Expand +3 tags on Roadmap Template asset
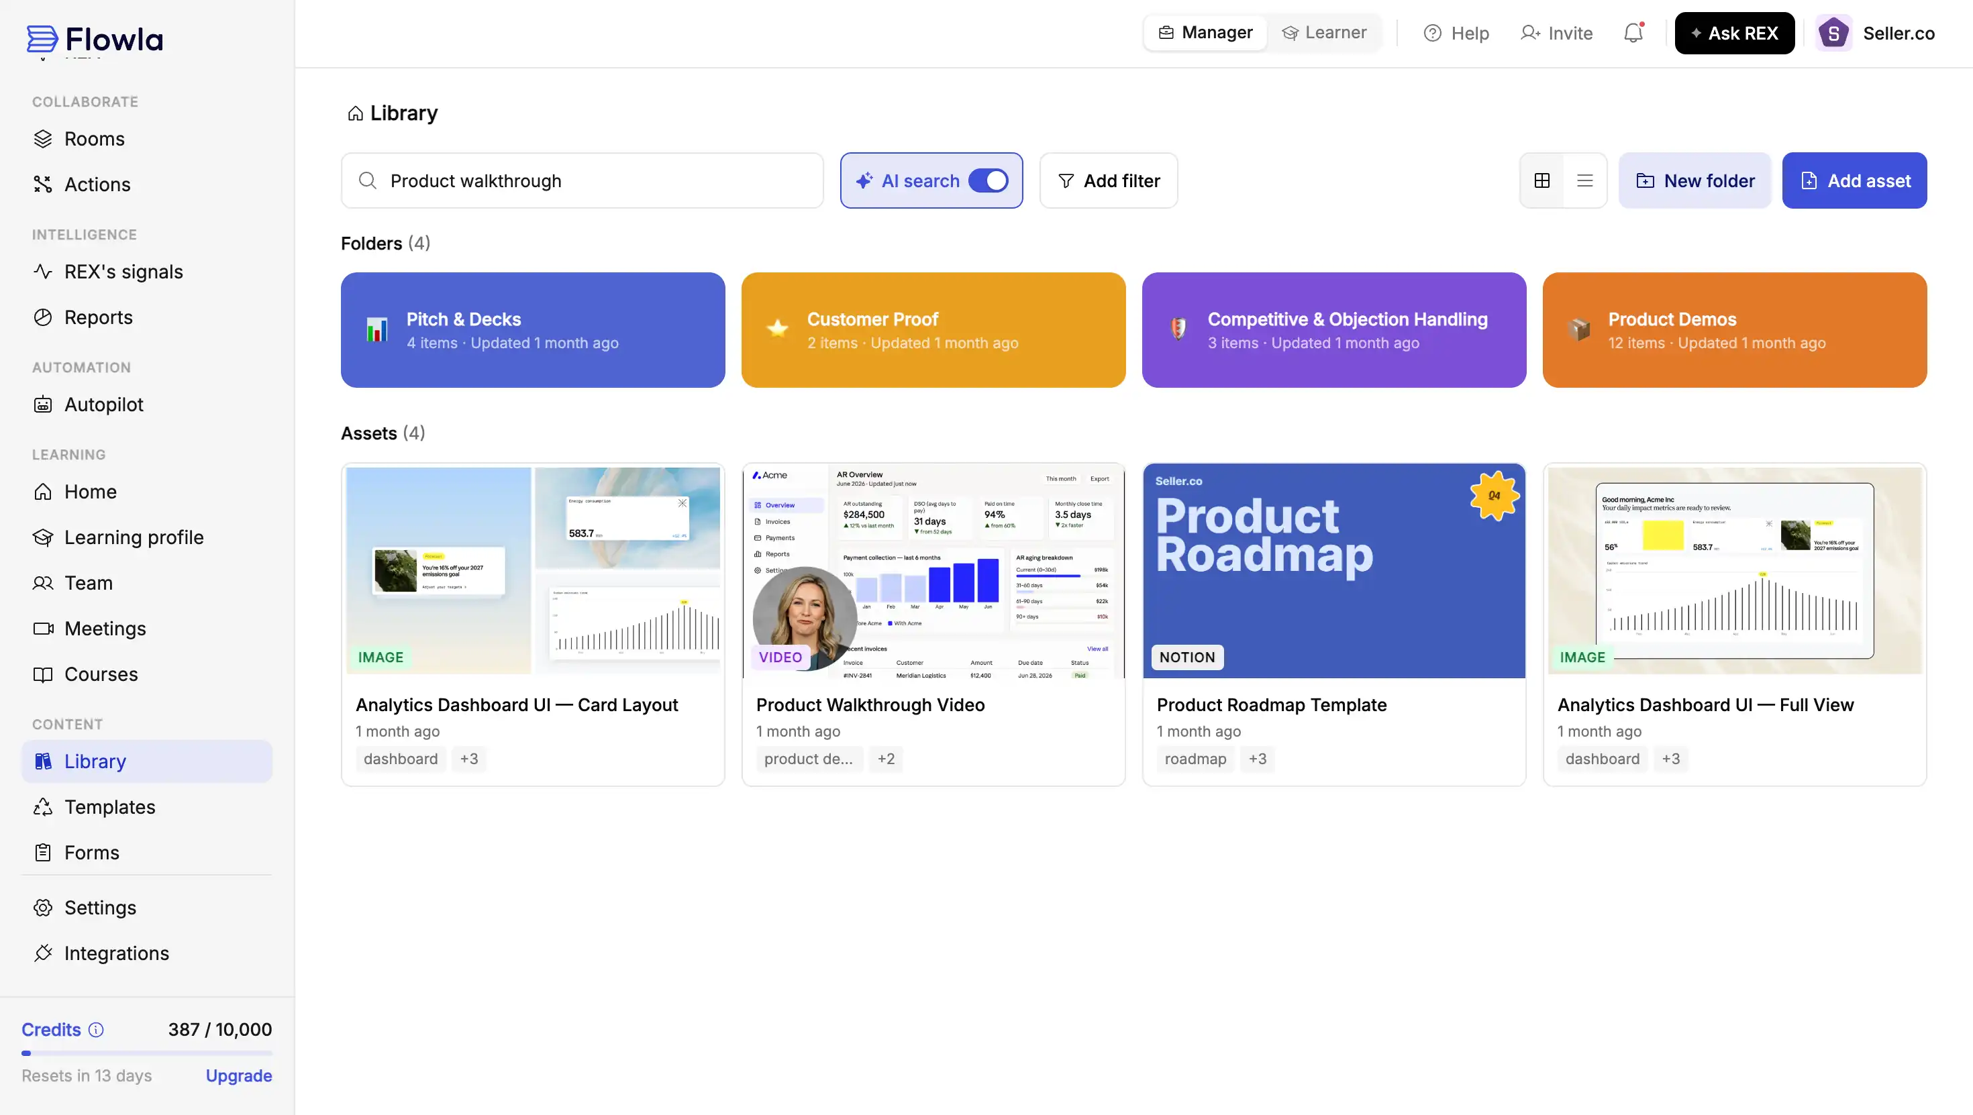This screenshot has width=1973, height=1115. click(1258, 759)
